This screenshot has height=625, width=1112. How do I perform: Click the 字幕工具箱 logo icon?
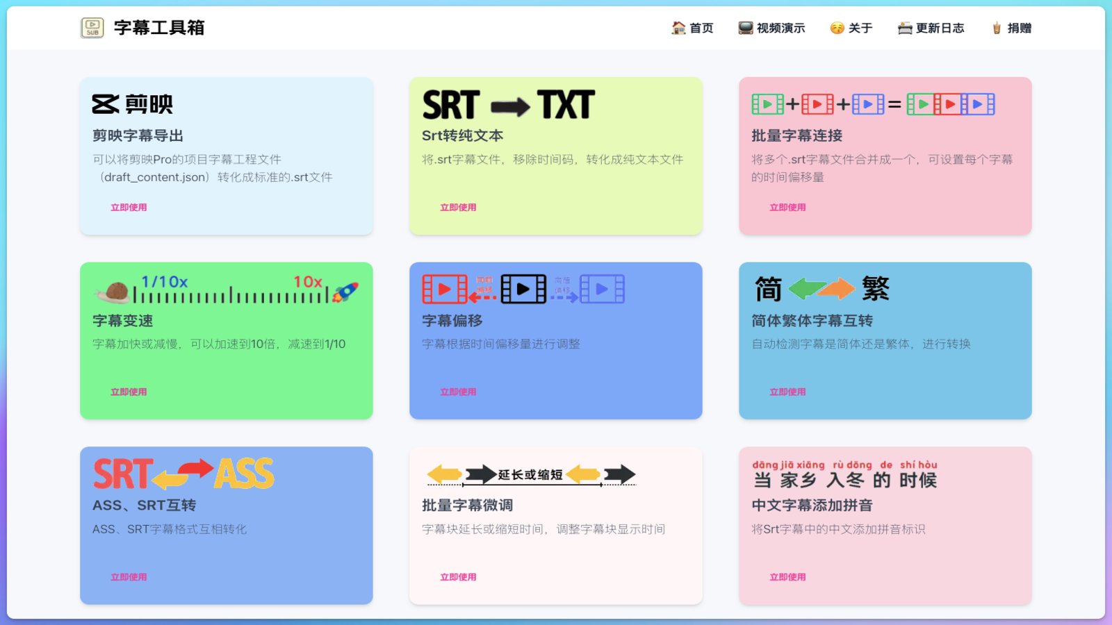(92, 28)
